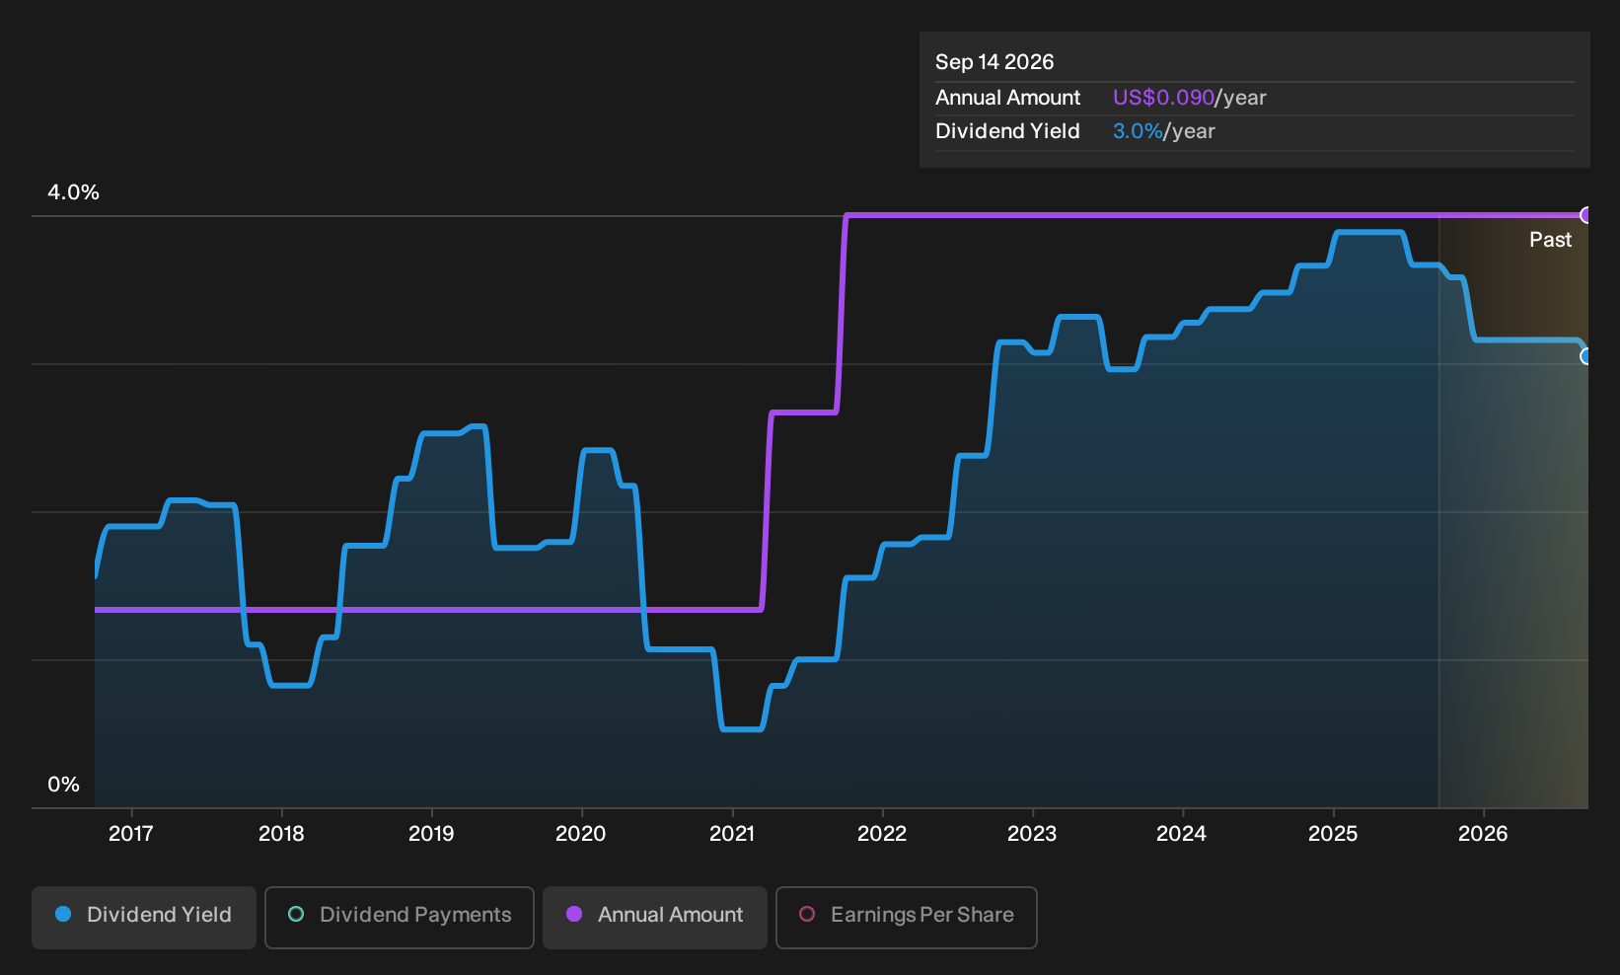Image resolution: width=1620 pixels, height=975 pixels.
Task: Click the 2022 x-axis label
Action: pos(882,834)
